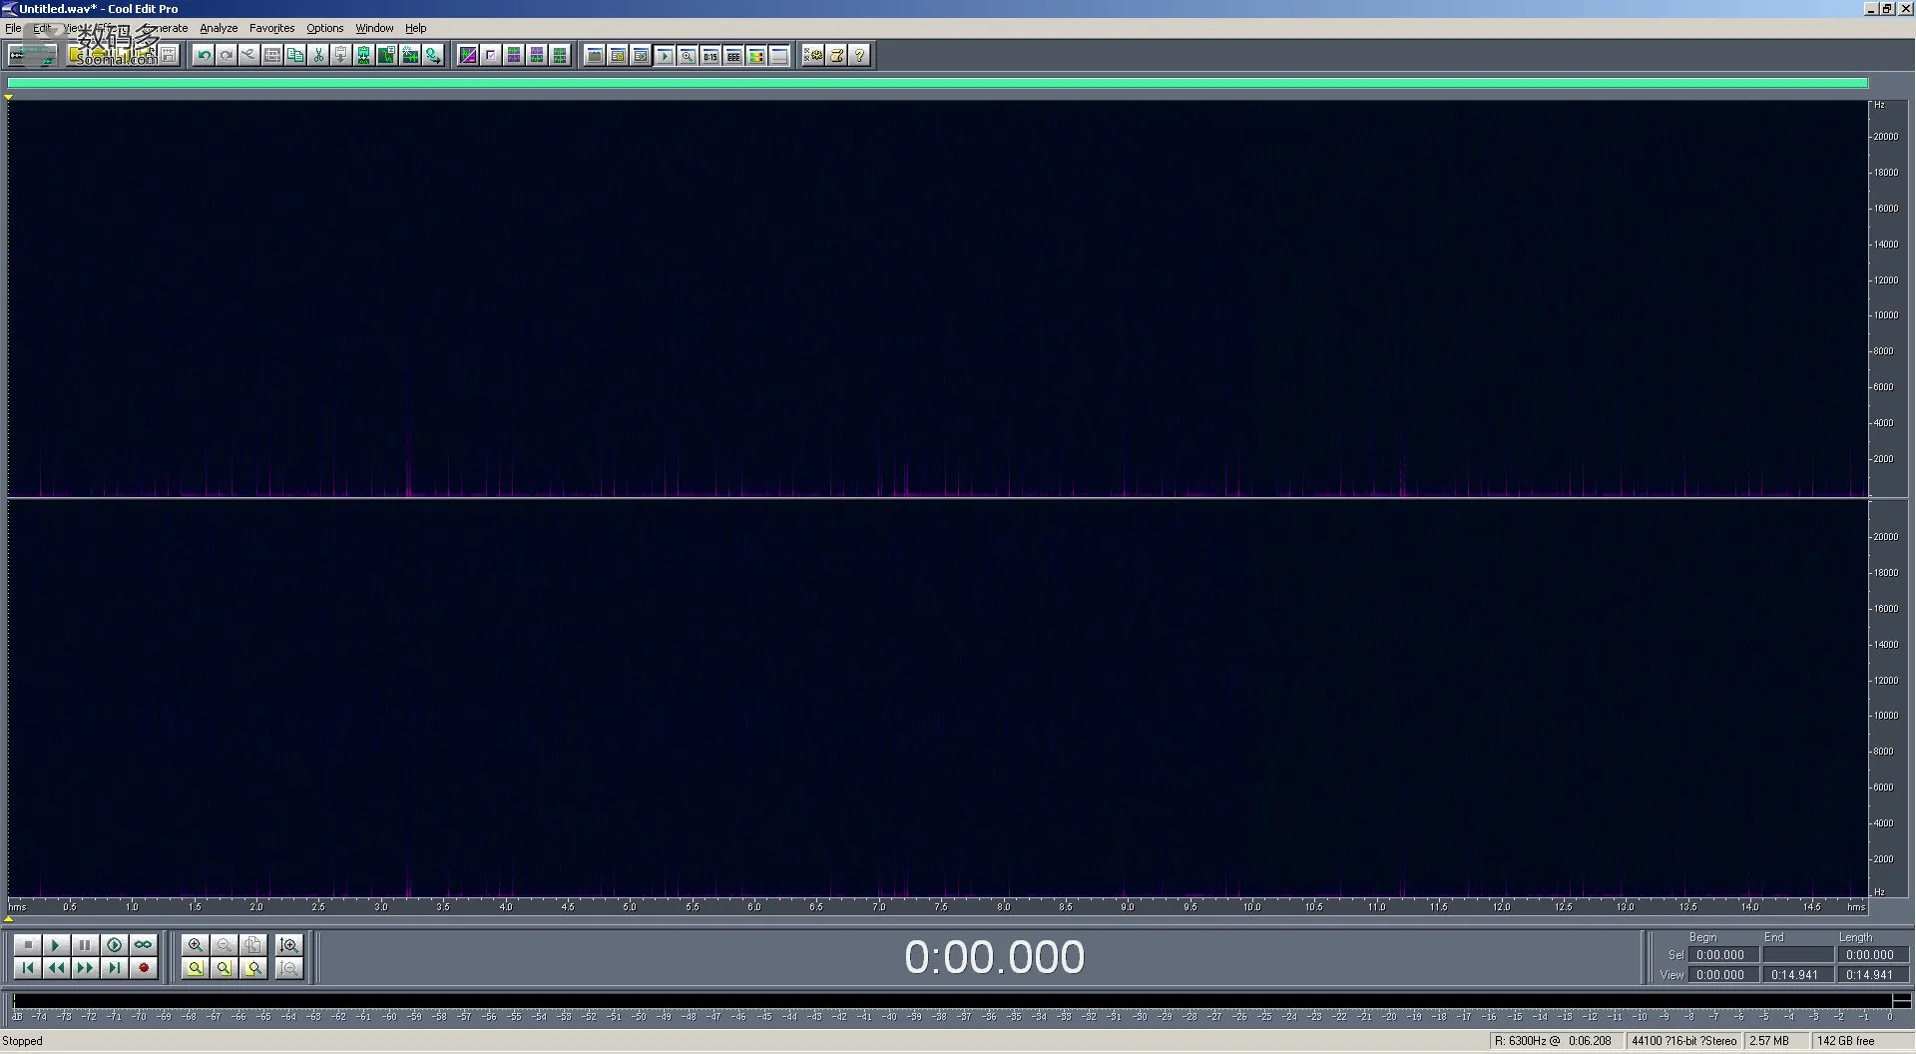Click the '44100 ?16-bit ?Stereo' status entry
The height and width of the screenshot is (1054, 1916).
pos(1683,1041)
